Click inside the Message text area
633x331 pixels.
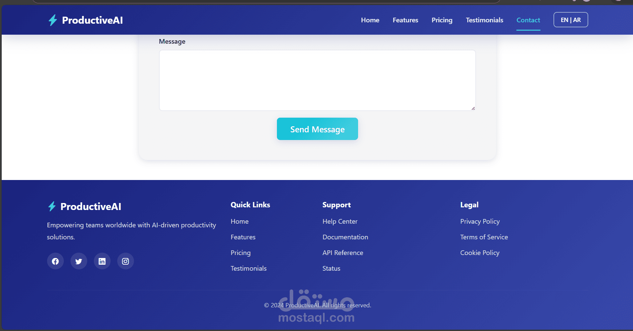pyautogui.click(x=317, y=80)
